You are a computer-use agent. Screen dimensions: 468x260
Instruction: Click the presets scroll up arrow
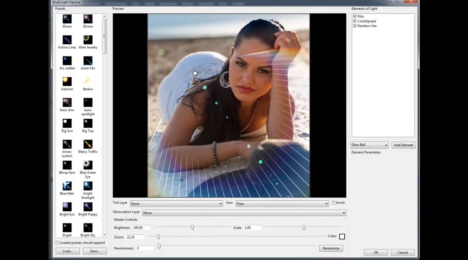coord(104,16)
